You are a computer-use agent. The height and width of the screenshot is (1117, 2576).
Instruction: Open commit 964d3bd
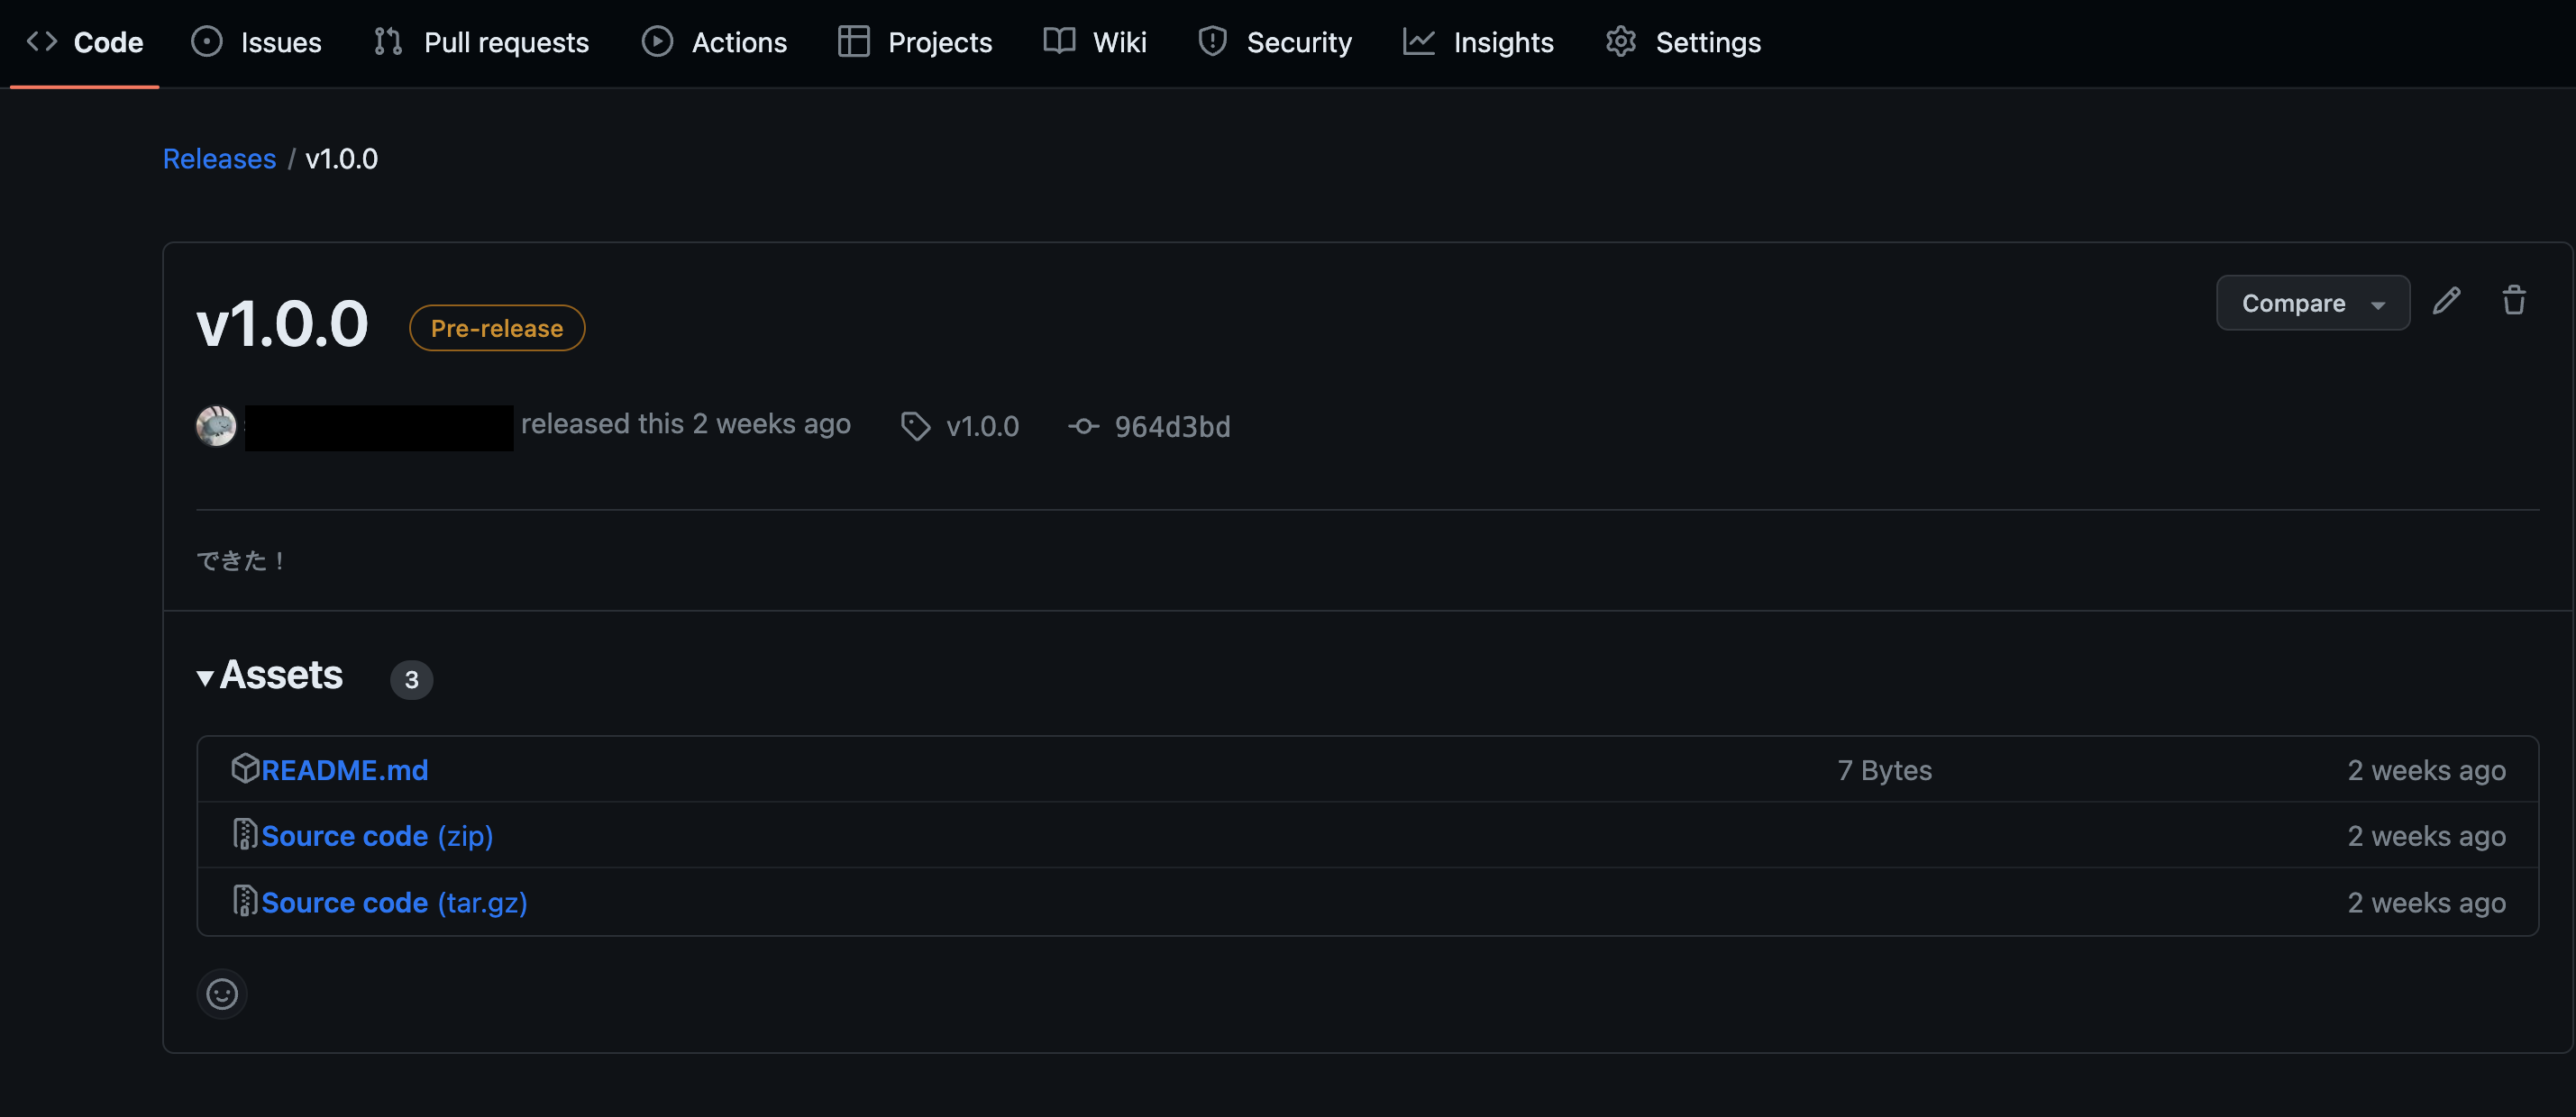[x=1172, y=427]
